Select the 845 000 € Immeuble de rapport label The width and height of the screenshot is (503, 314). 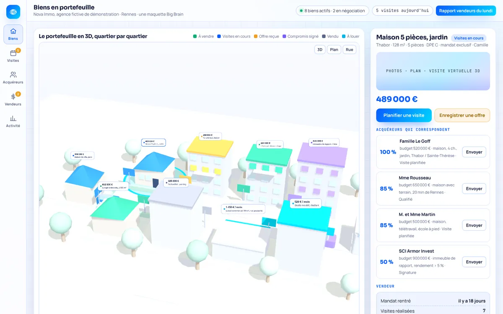tap(324, 142)
